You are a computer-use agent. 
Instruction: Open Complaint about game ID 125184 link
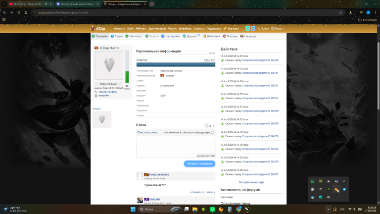(x=260, y=73)
